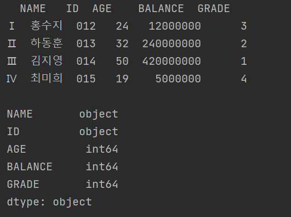Click the name 최미희

click(x=47, y=79)
